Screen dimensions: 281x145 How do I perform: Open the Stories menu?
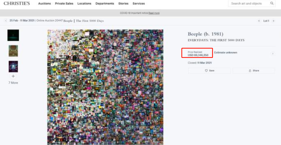pos(123,4)
